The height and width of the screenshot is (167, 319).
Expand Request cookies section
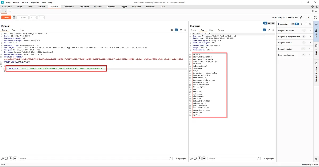click(x=310, y=43)
